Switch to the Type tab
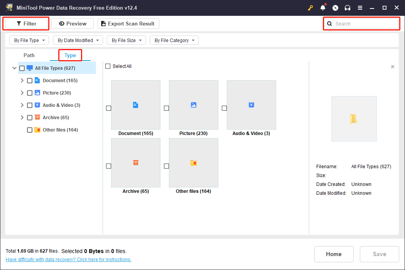405x270 pixels. pyautogui.click(x=70, y=55)
